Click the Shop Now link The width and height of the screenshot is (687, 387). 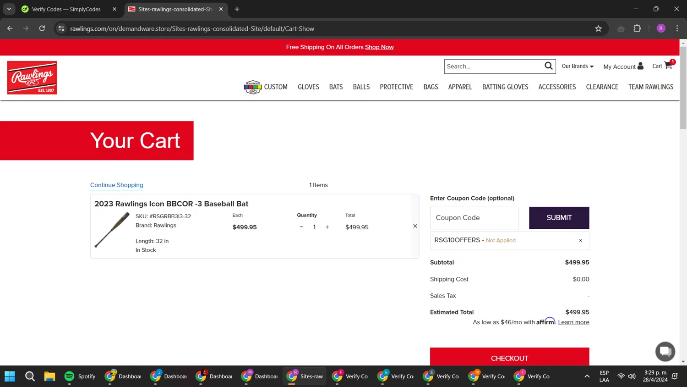pos(379,47)
